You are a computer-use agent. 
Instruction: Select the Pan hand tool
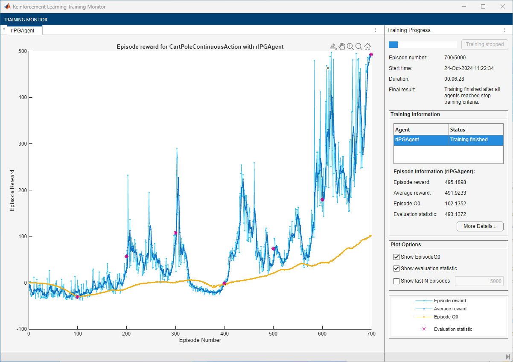coord(342,47)
